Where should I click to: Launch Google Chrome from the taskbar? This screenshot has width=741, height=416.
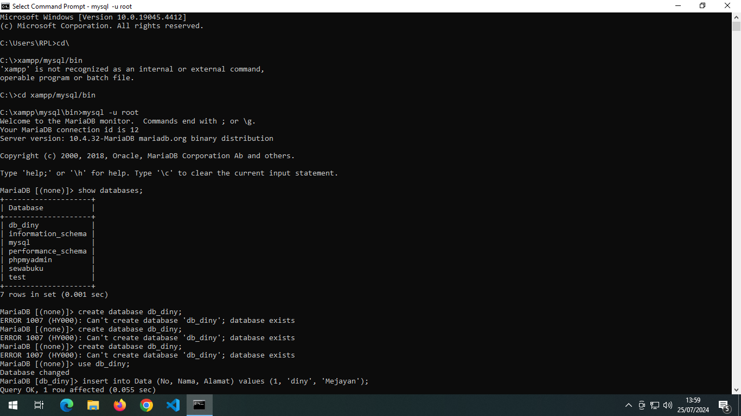click(146, 405)
